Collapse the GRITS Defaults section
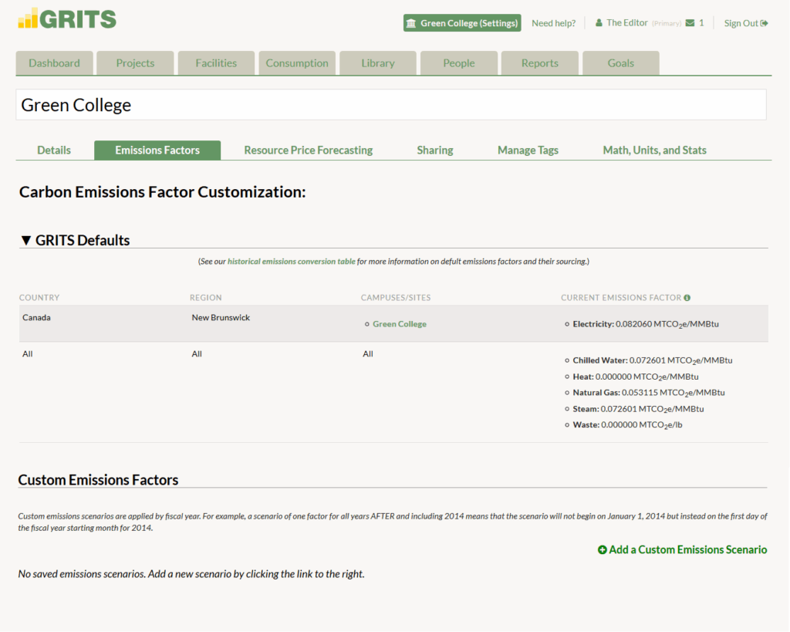 26,241
